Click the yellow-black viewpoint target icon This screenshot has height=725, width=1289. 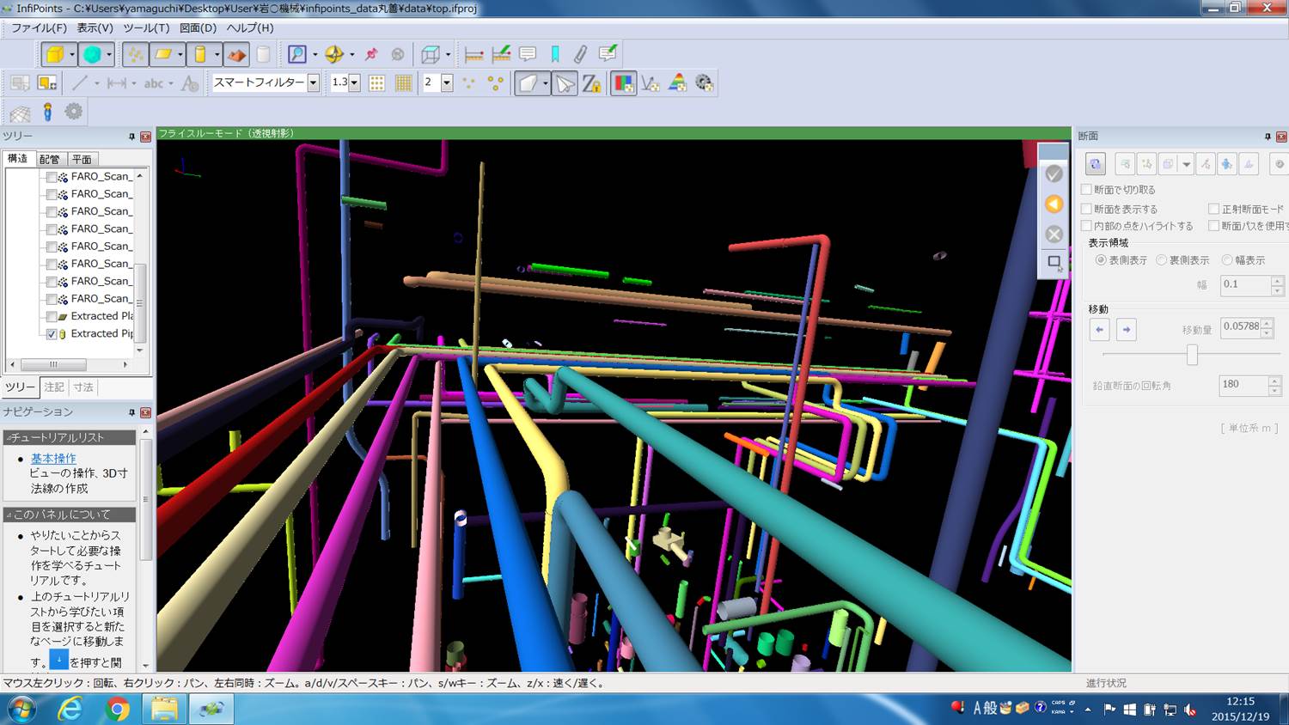pyautogui.click(x=333, y=55)
